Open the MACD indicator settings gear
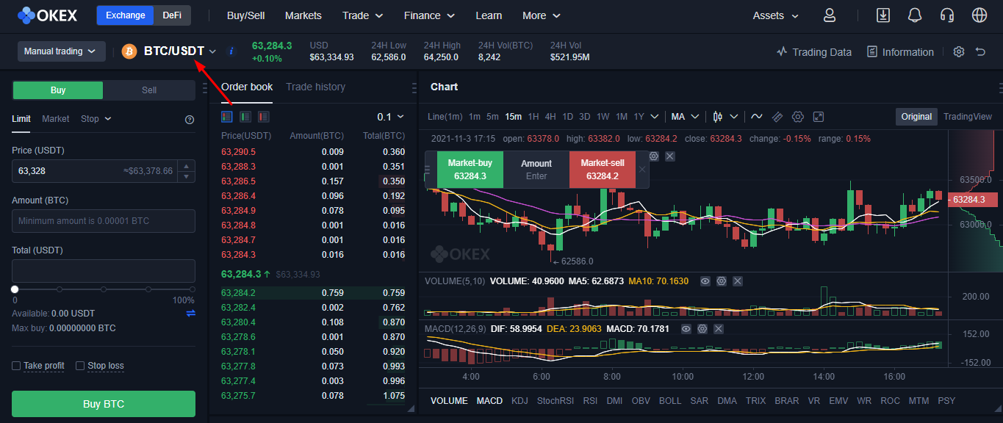 (x=702, y=329)
